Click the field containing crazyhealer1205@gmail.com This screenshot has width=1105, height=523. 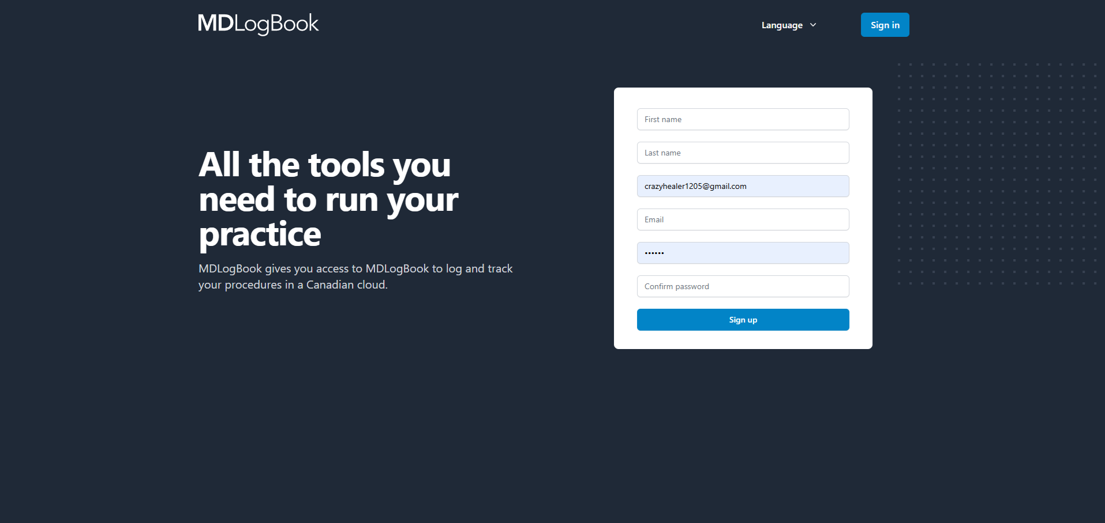743,186
